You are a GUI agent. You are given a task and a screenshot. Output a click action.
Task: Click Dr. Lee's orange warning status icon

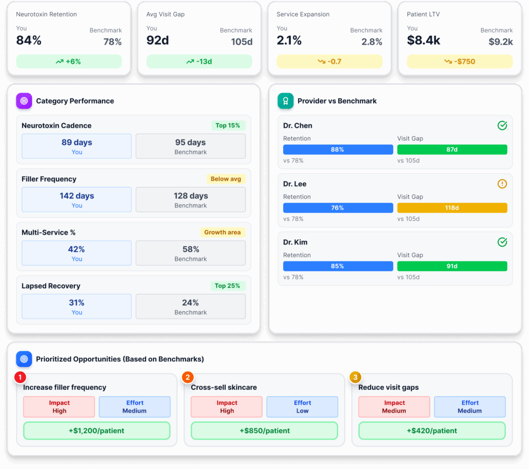(x=502, y=184)
